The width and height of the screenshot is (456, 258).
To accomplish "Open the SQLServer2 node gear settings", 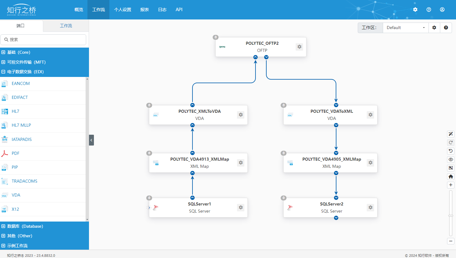I will [x=370, y=207].
